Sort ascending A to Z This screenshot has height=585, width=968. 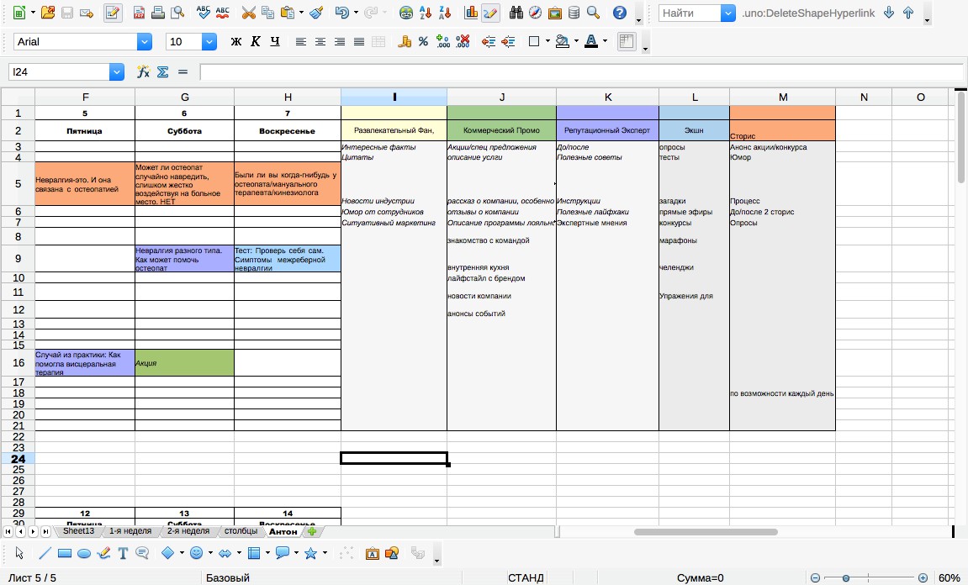click(426, 13)
